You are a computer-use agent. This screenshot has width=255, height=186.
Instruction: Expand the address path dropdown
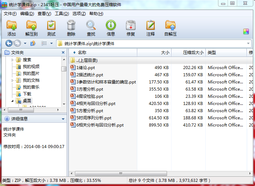click(x=248, y=43)
